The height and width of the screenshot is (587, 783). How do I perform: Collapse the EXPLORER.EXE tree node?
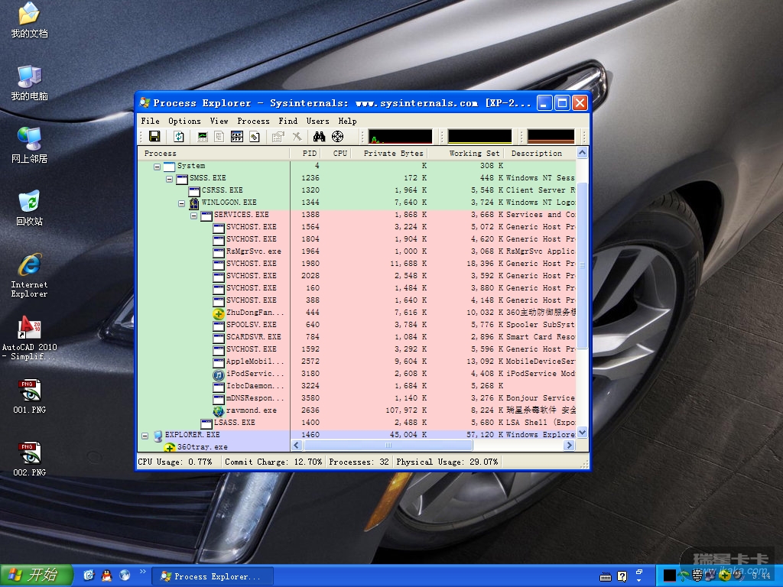pyautogui.click(x=145, y=435)
